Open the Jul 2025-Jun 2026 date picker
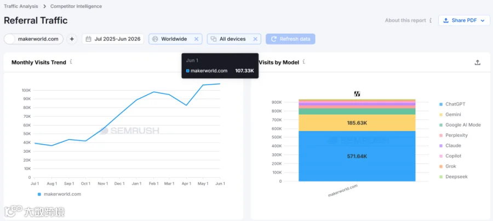The image size is (493, 221). 113,39
